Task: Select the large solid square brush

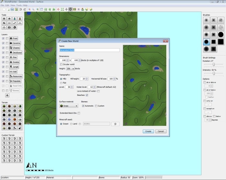Action: coord(221,42)
